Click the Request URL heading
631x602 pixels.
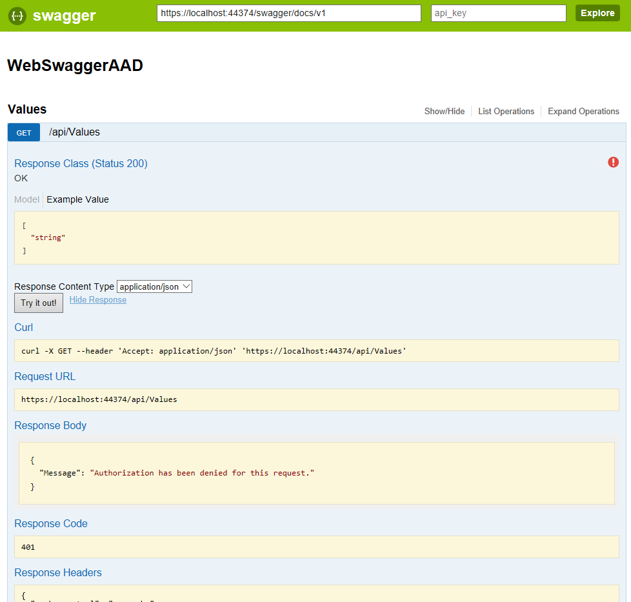[x=45, y=377]
